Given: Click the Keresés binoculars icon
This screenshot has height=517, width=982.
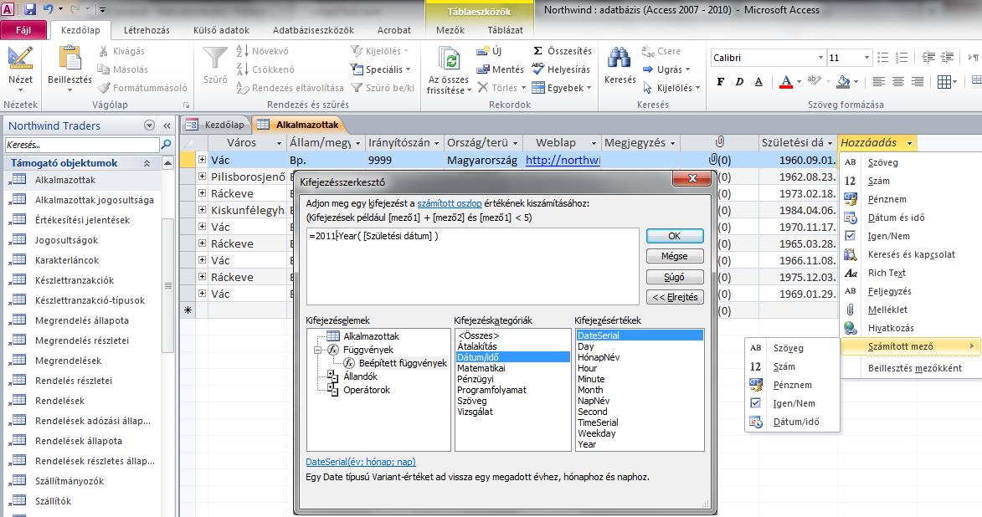Looking at the screenshot, I should (x=620, y=59).
